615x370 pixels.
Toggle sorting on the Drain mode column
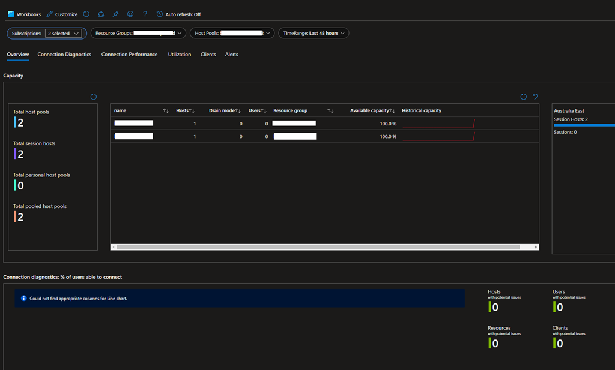coord(238,111)
